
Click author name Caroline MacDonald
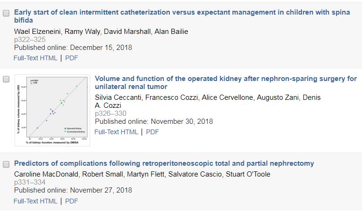(x=46, y=174)
